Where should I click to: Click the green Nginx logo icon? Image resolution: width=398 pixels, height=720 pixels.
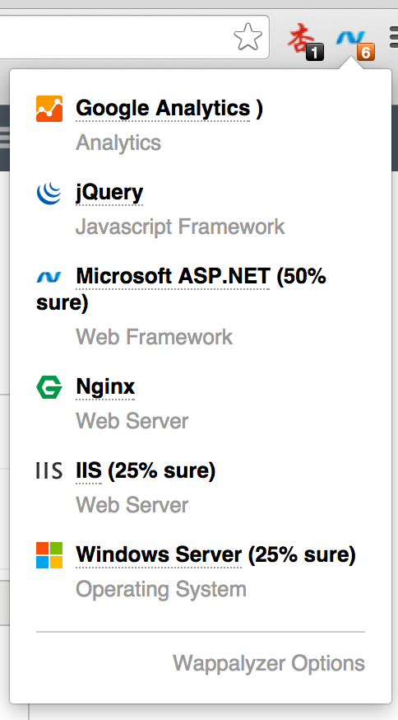pos(49,387)
